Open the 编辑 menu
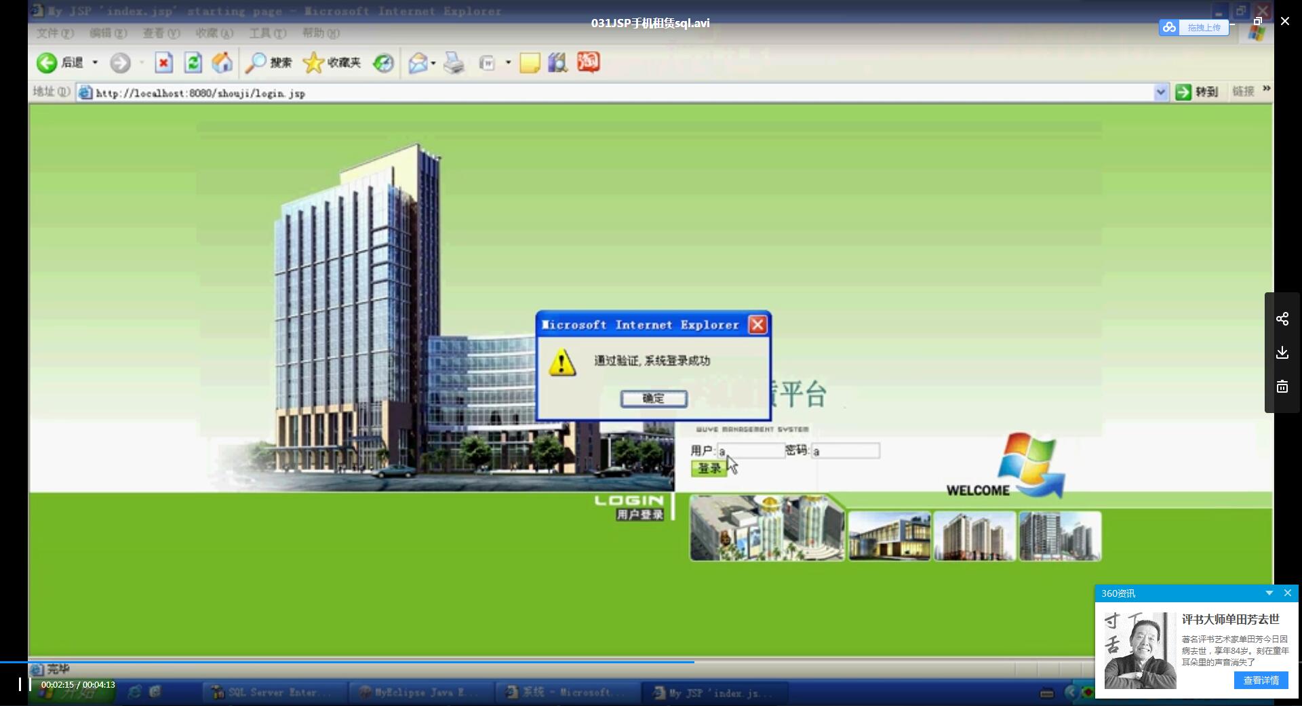Viewport: 1302px width, 706px height. [x=108, y=33]
